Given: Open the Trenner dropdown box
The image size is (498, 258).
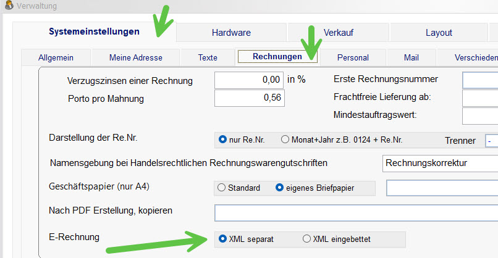Looking at the screenshot, I should pos(491,141).
